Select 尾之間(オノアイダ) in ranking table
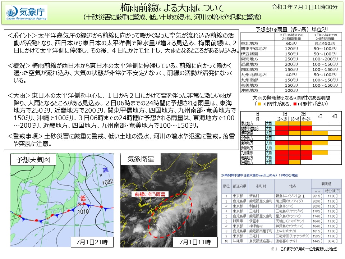The image size is (345, 259). [x=289, y=201]
